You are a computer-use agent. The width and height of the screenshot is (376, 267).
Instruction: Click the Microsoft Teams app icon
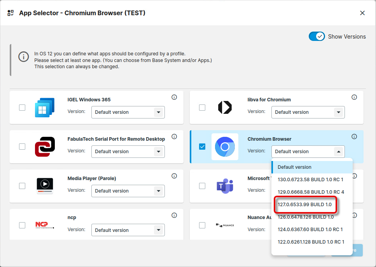pyautogui.click(x=225, y=186)
